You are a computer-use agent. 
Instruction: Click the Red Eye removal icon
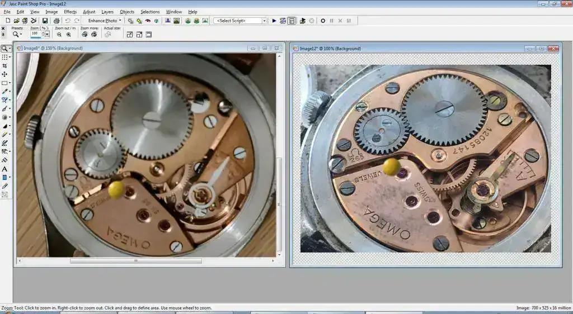click(x=148, y=21)
